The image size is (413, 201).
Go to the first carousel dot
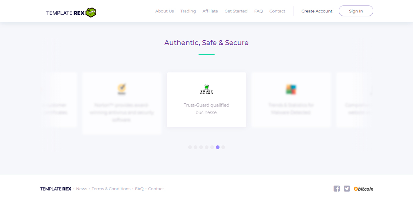190,147
